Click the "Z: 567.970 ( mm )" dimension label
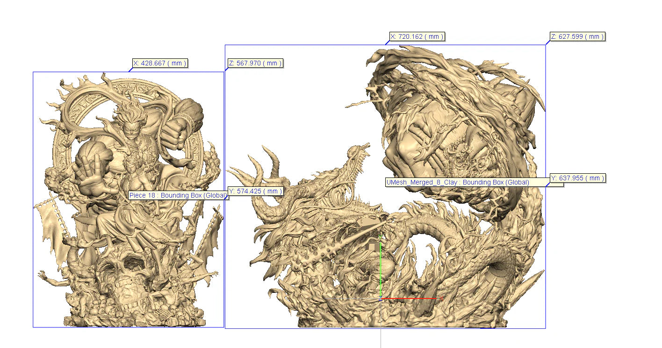 [x=254, y=63]
